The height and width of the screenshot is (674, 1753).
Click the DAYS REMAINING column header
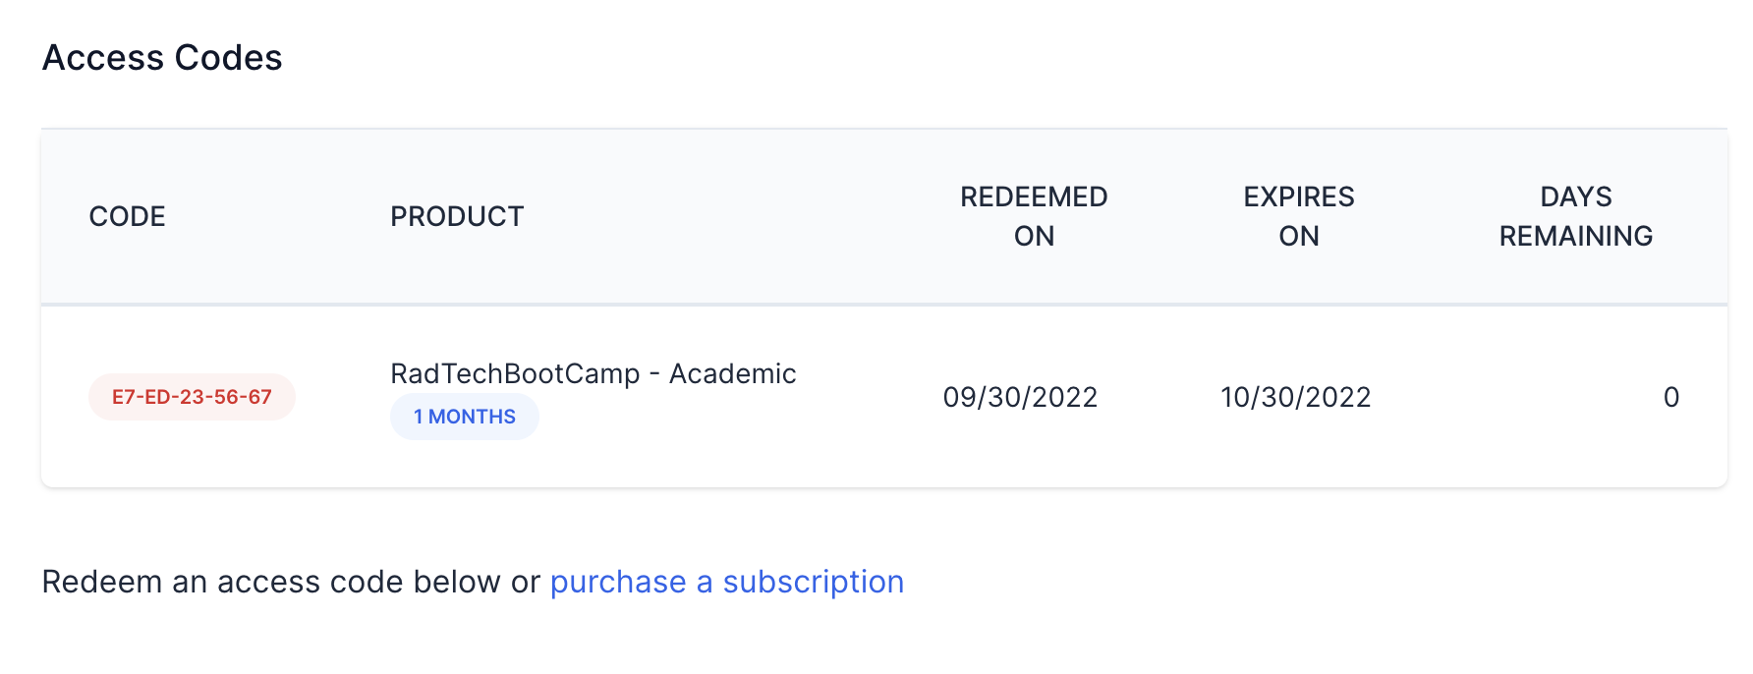1576,216
